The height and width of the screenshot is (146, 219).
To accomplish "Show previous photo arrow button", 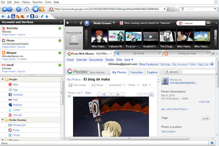I will (104, 94).
